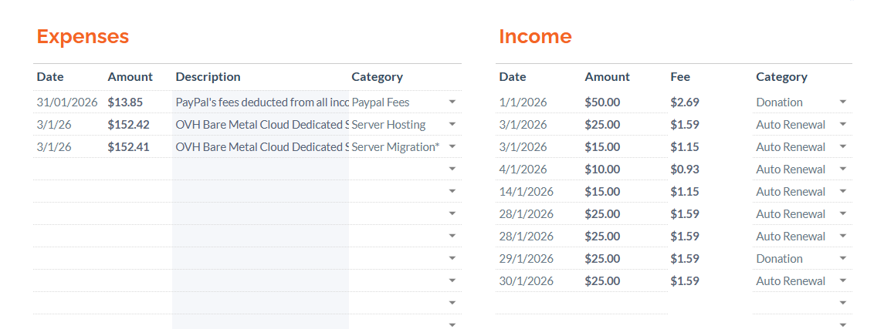Select the Income section title
The image size is (884, 329).
pyautogui.click(x=535, y=36)
